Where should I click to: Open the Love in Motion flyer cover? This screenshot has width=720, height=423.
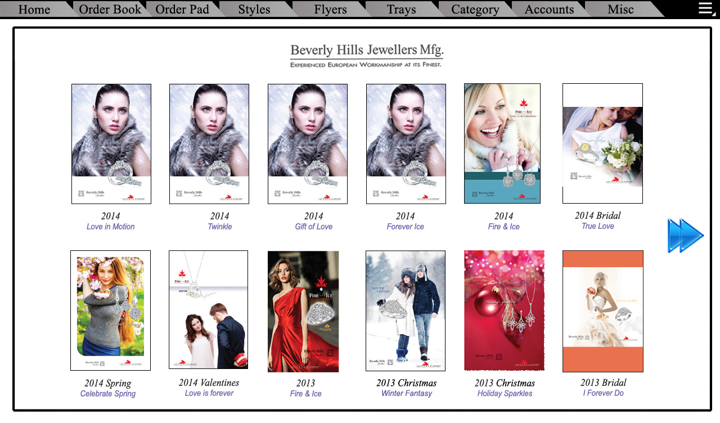111,144
